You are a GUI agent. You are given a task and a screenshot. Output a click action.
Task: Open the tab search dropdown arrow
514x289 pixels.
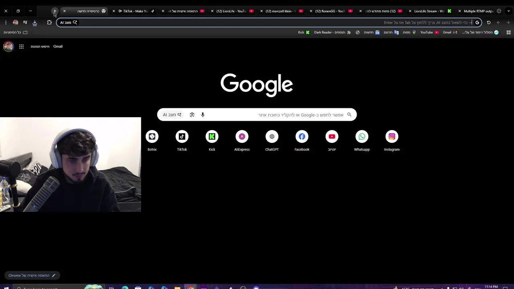(508, 11)
